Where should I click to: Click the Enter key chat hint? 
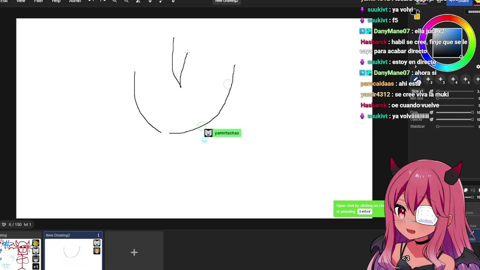tap(365, 211)
